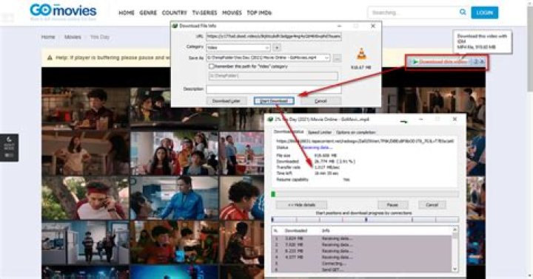This screenshot has width=533, height=279.
Task: Open TOP IMDb in the site navigation
Action: (x=259, y=13)
